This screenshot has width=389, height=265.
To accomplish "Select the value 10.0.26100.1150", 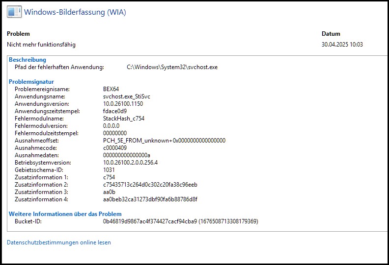I will coord(123,104).
